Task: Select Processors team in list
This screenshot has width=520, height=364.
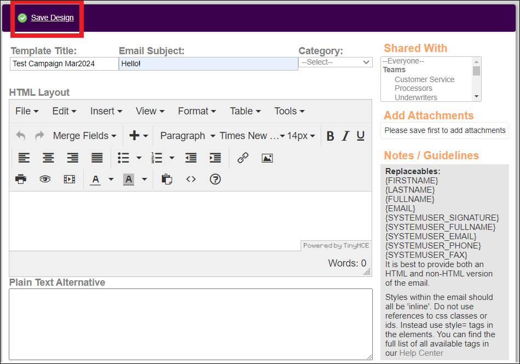Action: pyautogui.click(x=414, y=89)
